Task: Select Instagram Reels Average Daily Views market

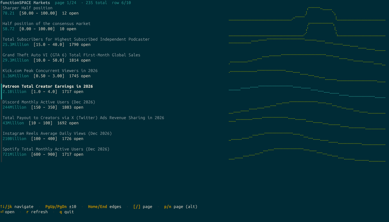Action: click(57, 134)
